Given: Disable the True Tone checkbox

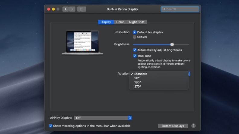Looking at the screenshot, I should pos(135,56).
